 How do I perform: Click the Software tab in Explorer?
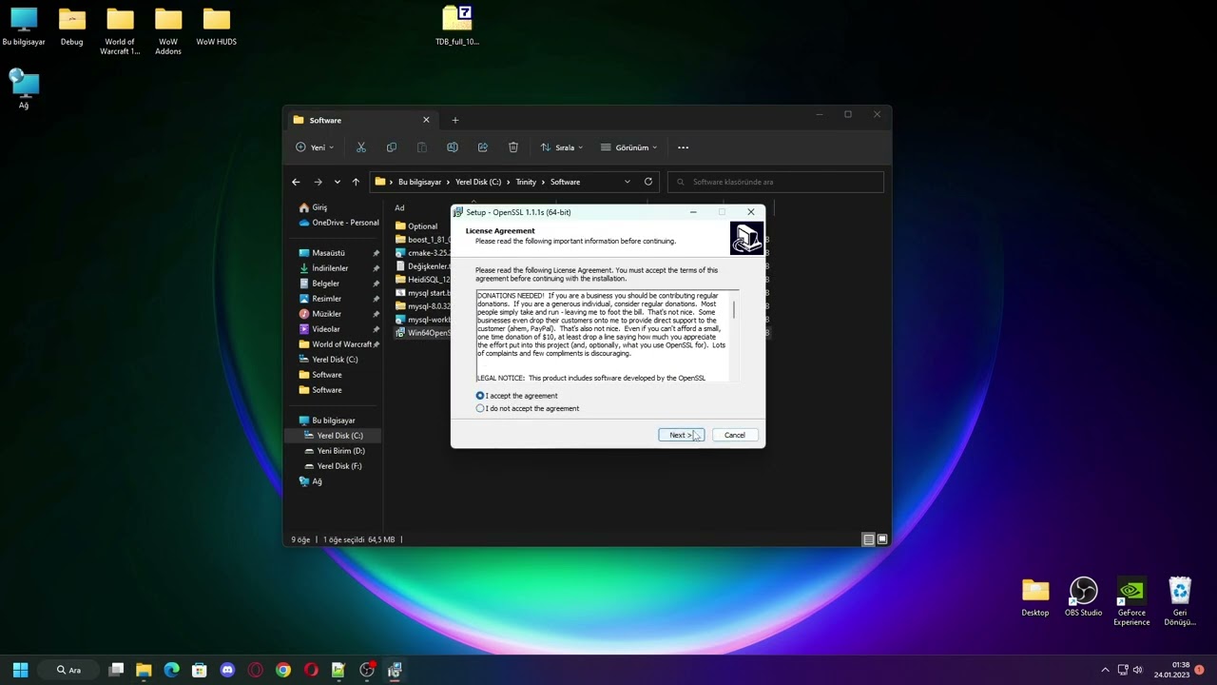point(361,120)
